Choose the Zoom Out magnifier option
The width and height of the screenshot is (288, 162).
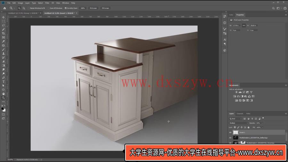(24, 8)
